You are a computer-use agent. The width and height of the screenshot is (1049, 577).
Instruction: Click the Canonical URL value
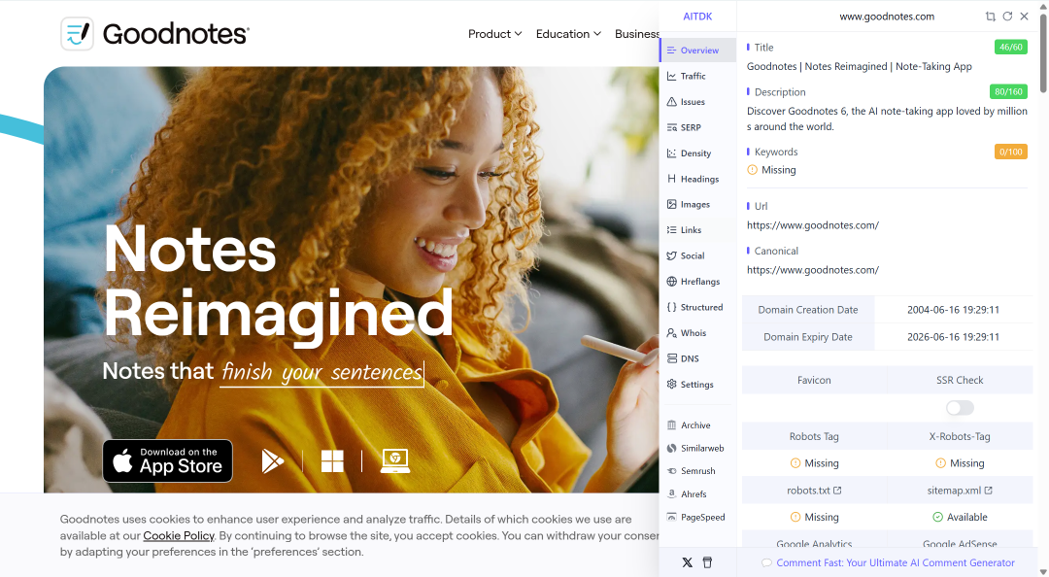tap(813, 270)
